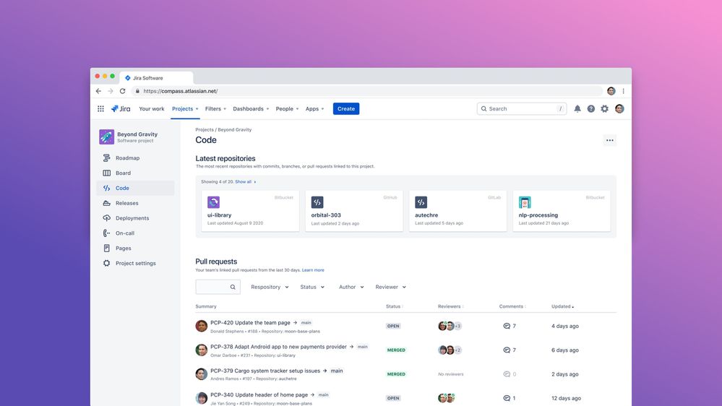Open Pages in the sidebar
The height and width of the screenshot is (406, 722).
[x=135, y=248]
